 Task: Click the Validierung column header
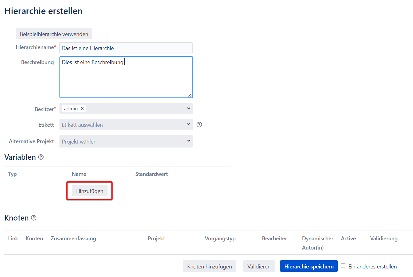pos(383,239)
